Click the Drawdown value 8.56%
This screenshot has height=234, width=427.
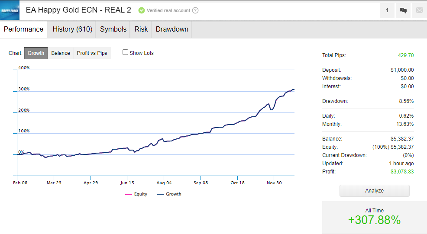click(406, 101)
